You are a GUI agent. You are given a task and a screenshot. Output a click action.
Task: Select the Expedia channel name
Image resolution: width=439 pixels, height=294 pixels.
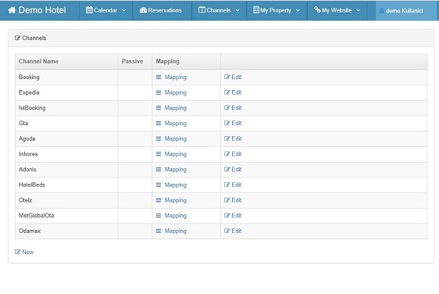[x=29, y=92]
